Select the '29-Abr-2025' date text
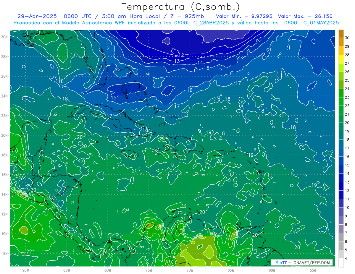 37,16
